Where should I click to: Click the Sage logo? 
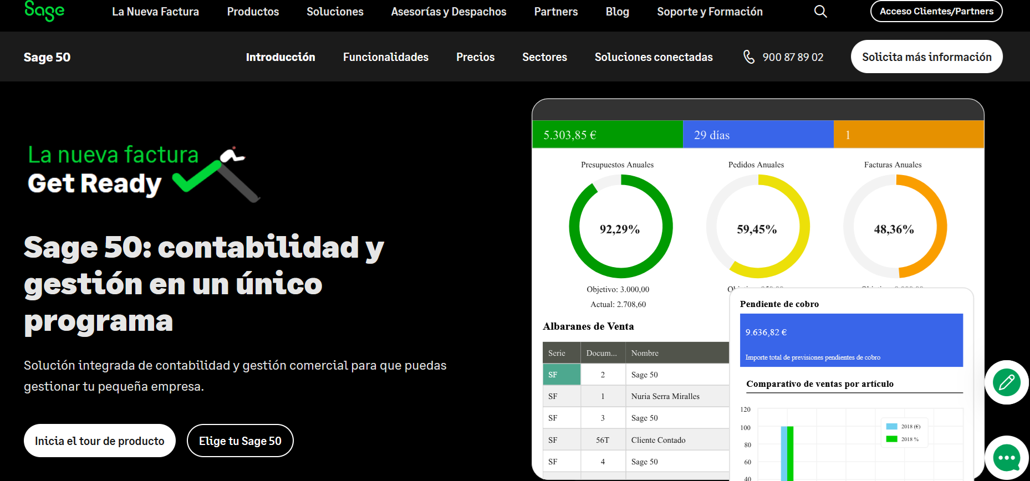coord(44,11)
